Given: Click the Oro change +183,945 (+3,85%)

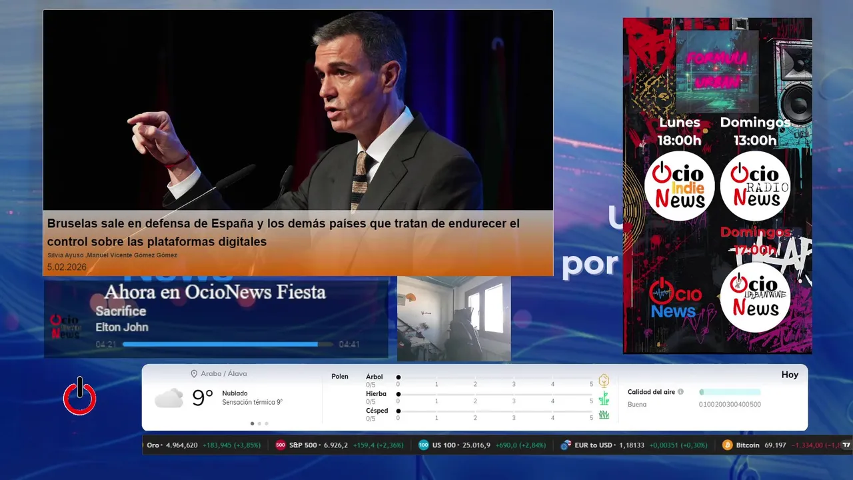Looking at the screenshot, I should 231,445.
